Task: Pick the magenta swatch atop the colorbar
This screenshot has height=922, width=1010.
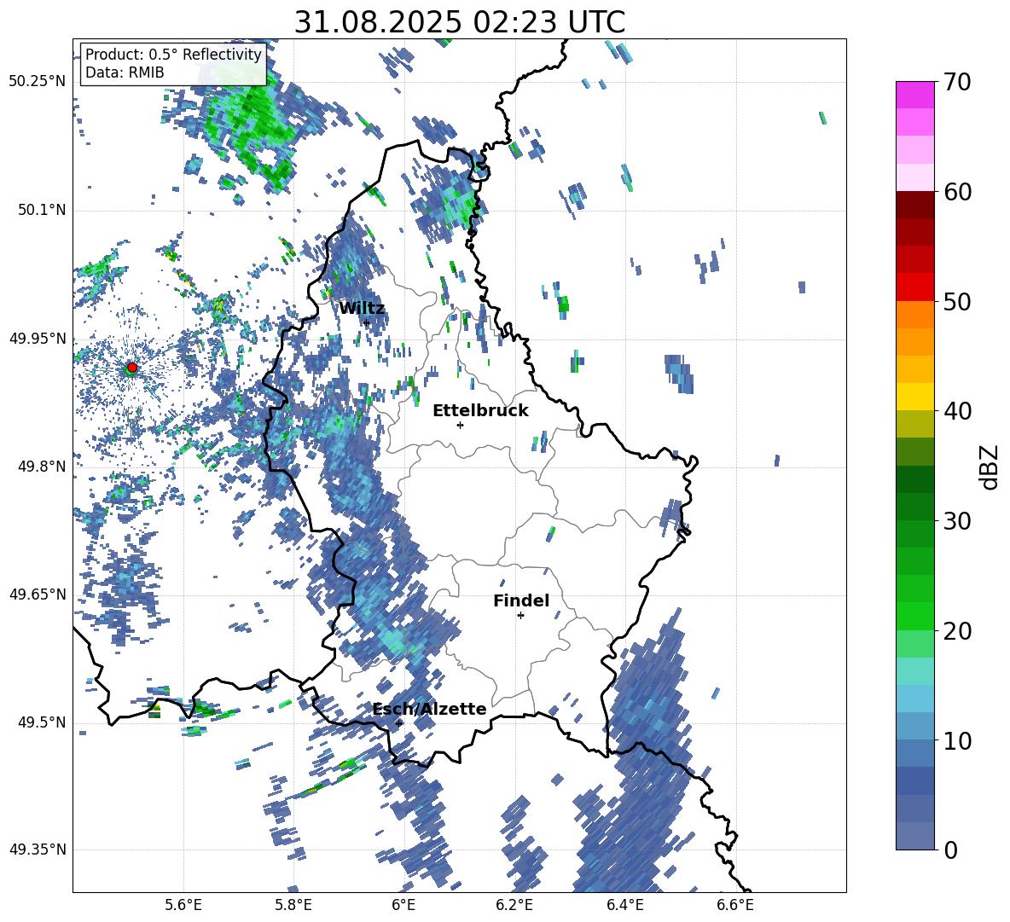Action: pos(914,95)
